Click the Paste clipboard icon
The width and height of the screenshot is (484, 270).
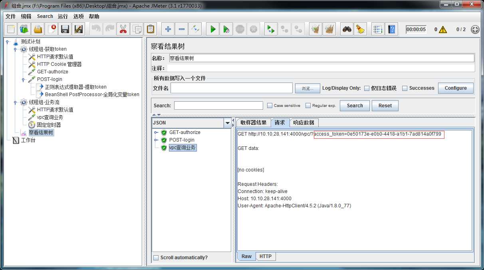click(x=151, y=29)
